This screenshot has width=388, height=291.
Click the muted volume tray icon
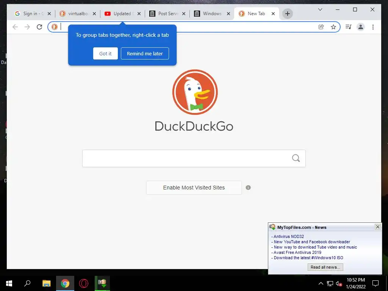click(x=339, y=283)
